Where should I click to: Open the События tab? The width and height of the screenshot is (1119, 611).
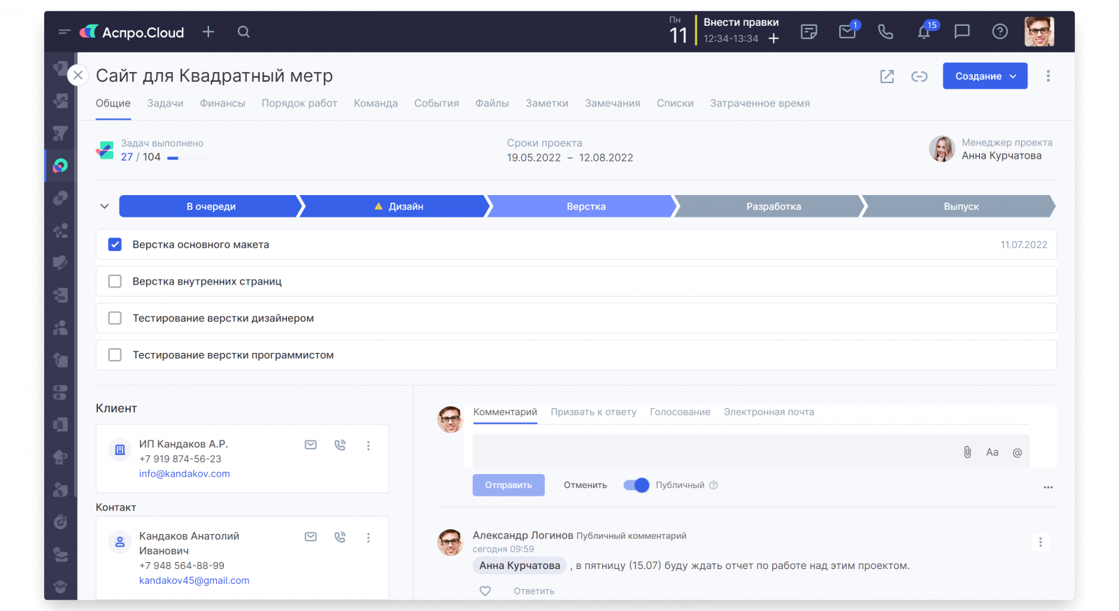pos(436,103)
